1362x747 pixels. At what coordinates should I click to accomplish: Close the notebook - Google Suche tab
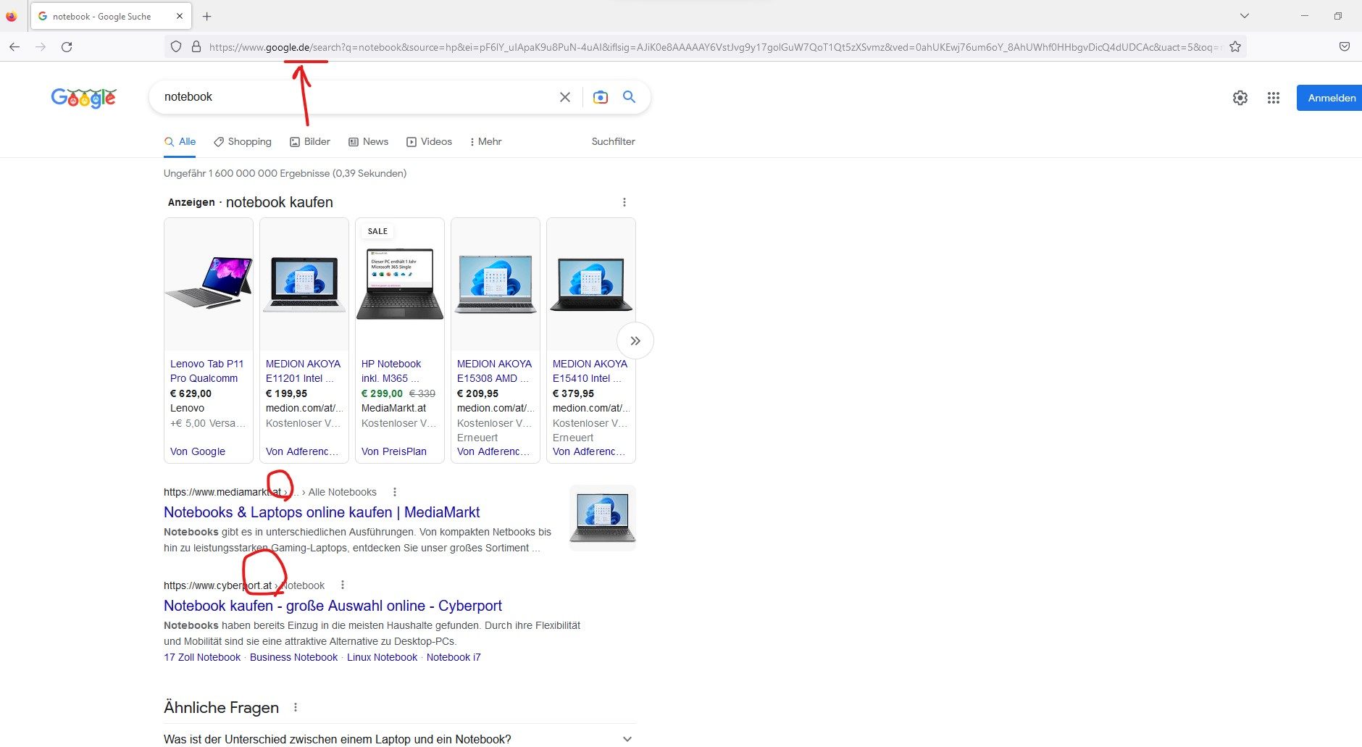click(x=180, y=16)
